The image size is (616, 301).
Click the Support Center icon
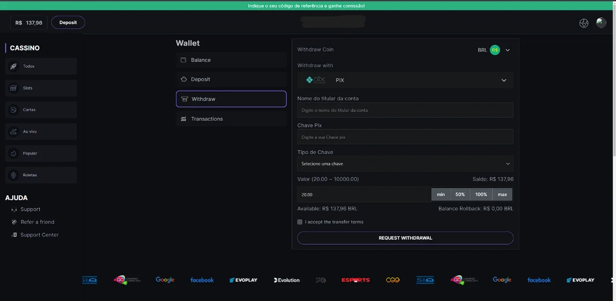coord(14,235)
